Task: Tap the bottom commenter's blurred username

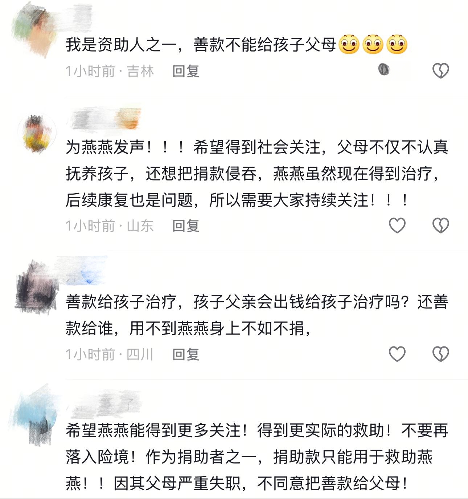Action: point(103,404)
